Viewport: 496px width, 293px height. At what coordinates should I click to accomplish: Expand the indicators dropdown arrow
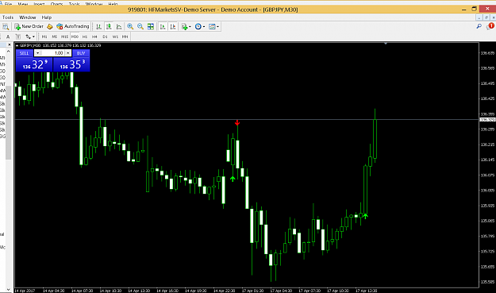click(x=190, y=27)
